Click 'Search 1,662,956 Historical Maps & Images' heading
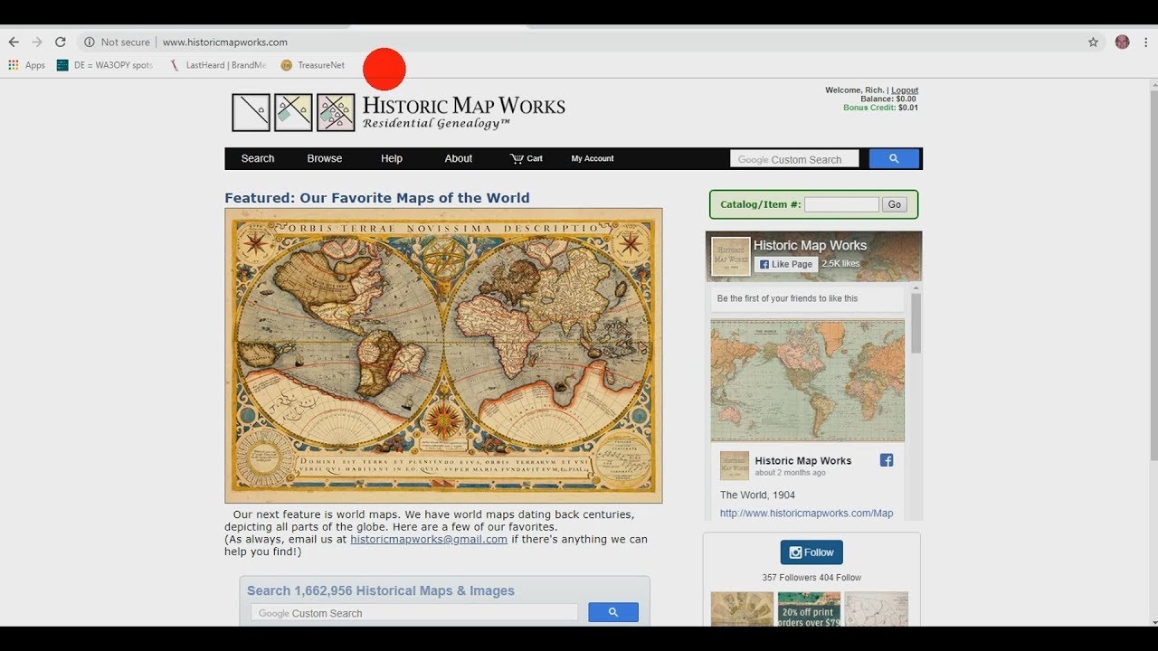The image size is (1158, 651). point(381,590)
